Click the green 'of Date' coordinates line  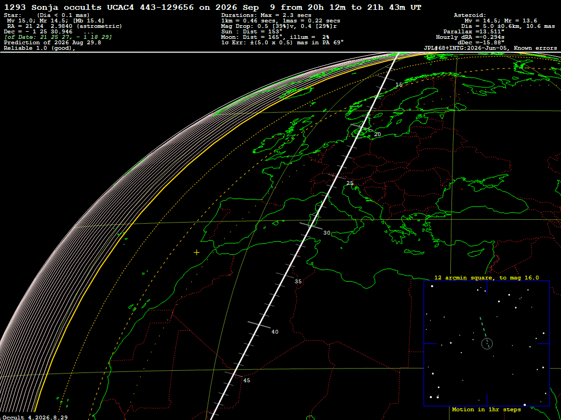[x=58, y=37]
